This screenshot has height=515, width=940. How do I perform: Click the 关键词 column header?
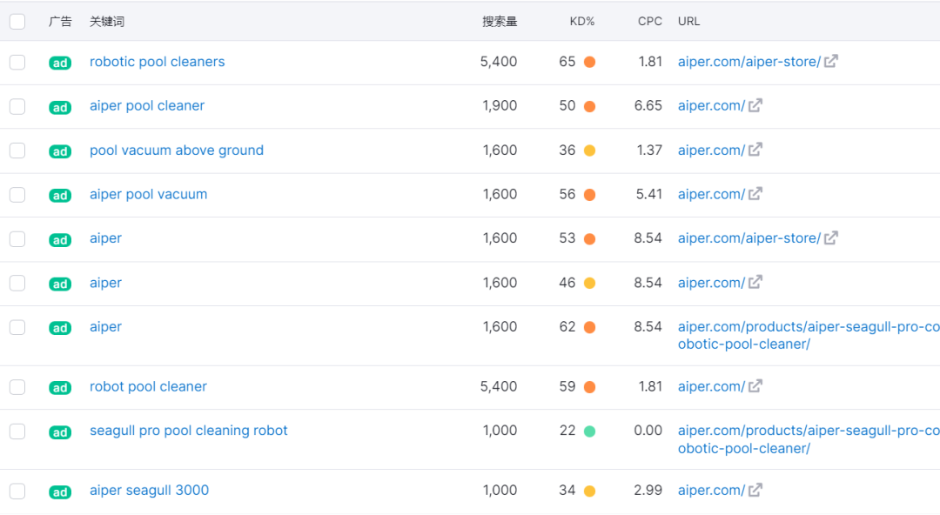click(107, 22)
